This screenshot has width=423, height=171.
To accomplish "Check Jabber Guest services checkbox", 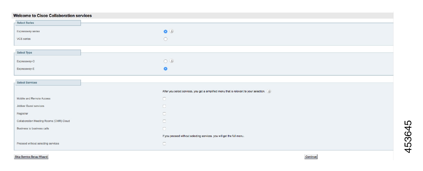I will [x=164, y=106].
